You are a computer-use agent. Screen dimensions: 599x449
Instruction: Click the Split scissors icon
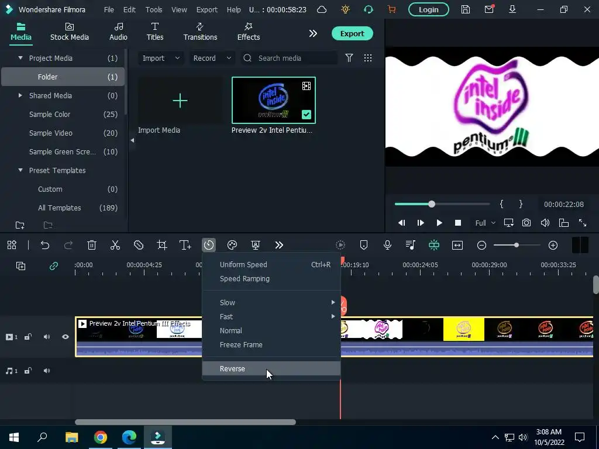[x=115, y=245]
